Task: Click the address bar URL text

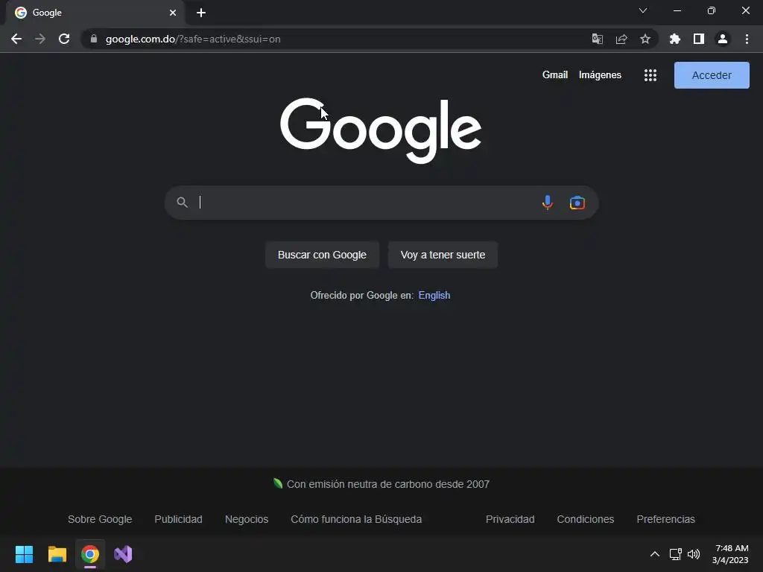Action: (x=193, y=39)
